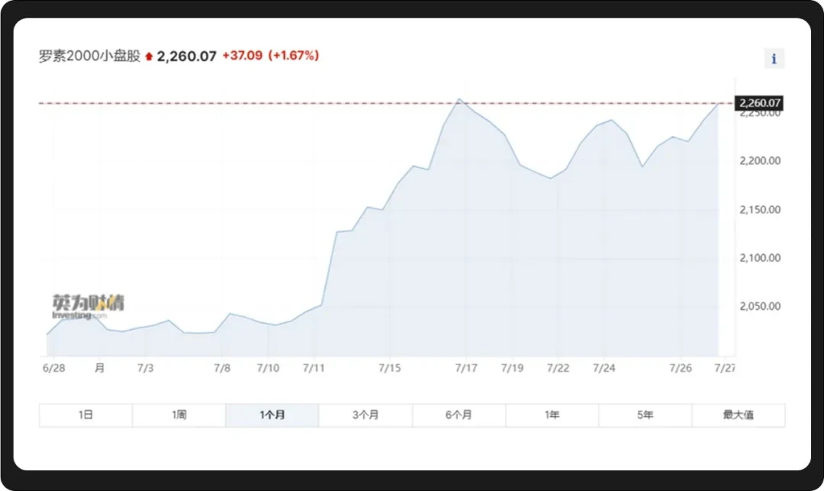Click the 7/11 date label on the x-axis
824x491 pixels.
(x=314, y=368)
